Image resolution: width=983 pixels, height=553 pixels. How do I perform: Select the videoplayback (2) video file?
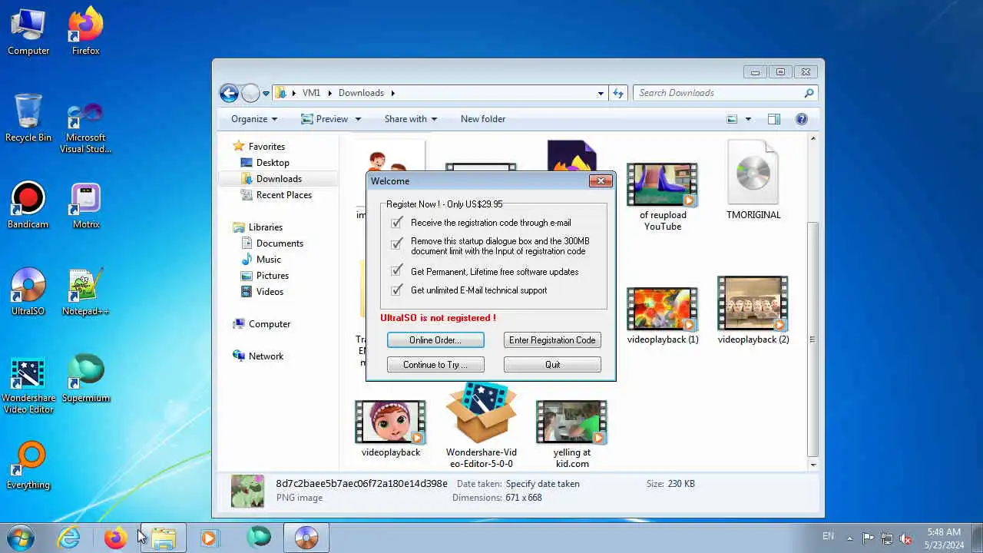point(753,310)
